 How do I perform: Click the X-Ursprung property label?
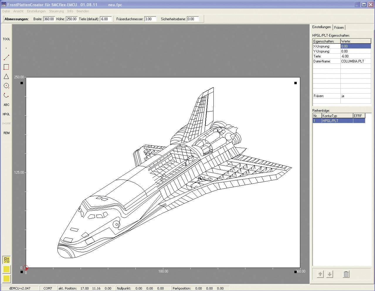[326, 46]
